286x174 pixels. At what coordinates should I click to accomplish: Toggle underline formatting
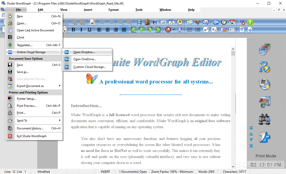tap(89, 30)
